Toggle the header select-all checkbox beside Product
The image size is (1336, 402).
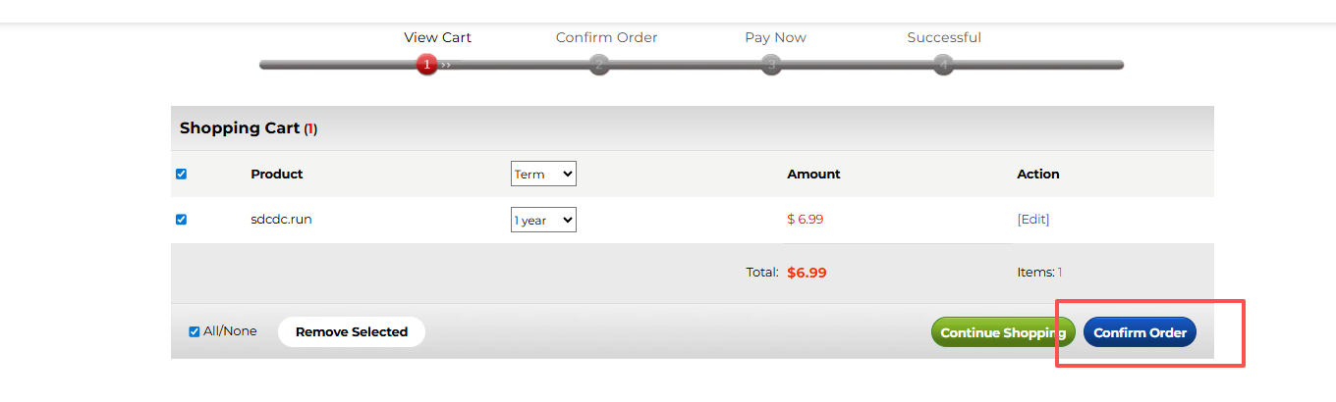click(x=181, y=175)
